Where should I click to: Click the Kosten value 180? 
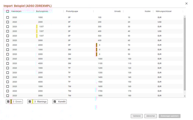[129, 96]
